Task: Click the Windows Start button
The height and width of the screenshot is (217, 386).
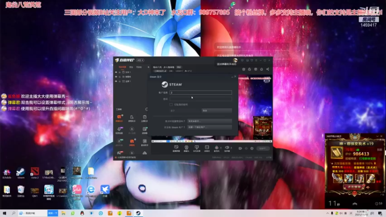Action: tap(4, 213)
